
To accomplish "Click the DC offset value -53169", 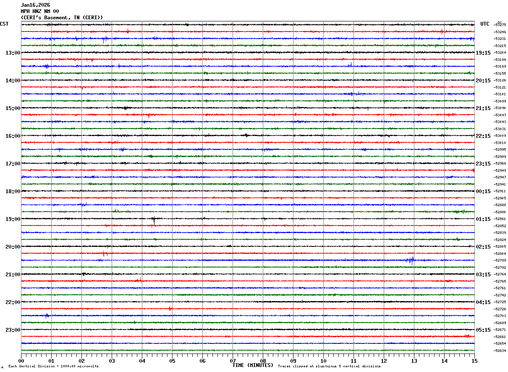I will point(500,66).
